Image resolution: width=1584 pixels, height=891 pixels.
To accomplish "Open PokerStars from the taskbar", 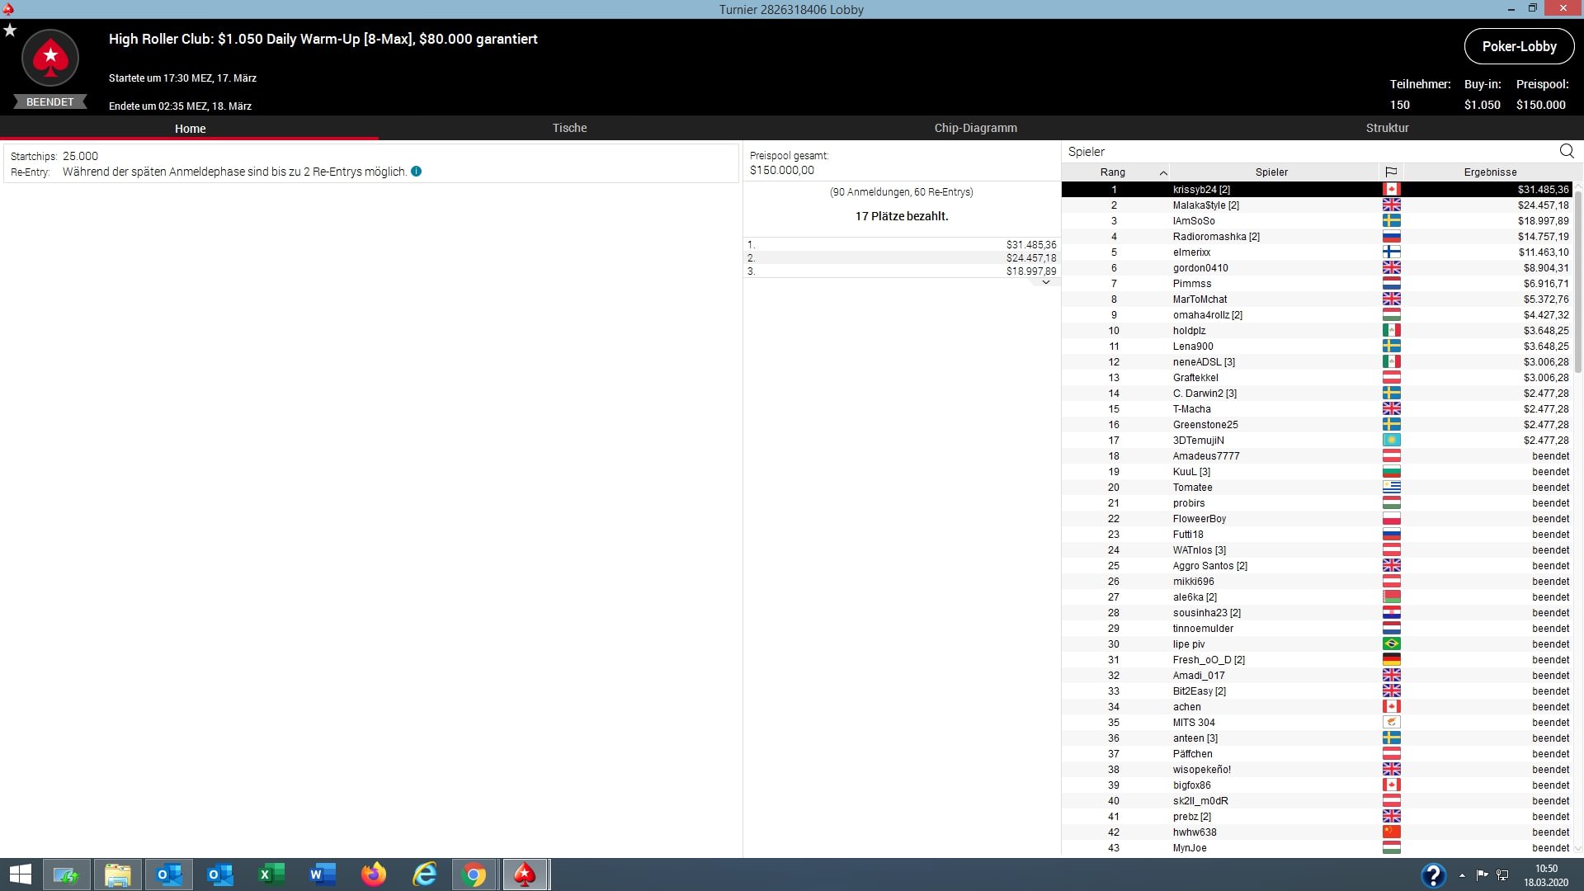I will click(x=525, y=874).
